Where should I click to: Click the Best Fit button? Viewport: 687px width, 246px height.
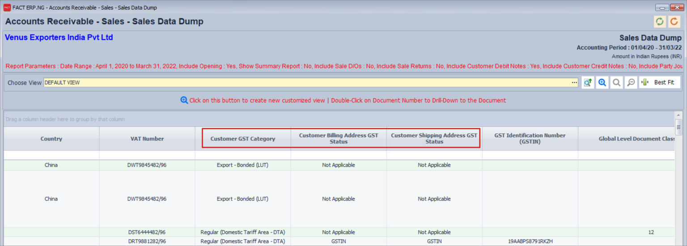(x=660, y=82)
